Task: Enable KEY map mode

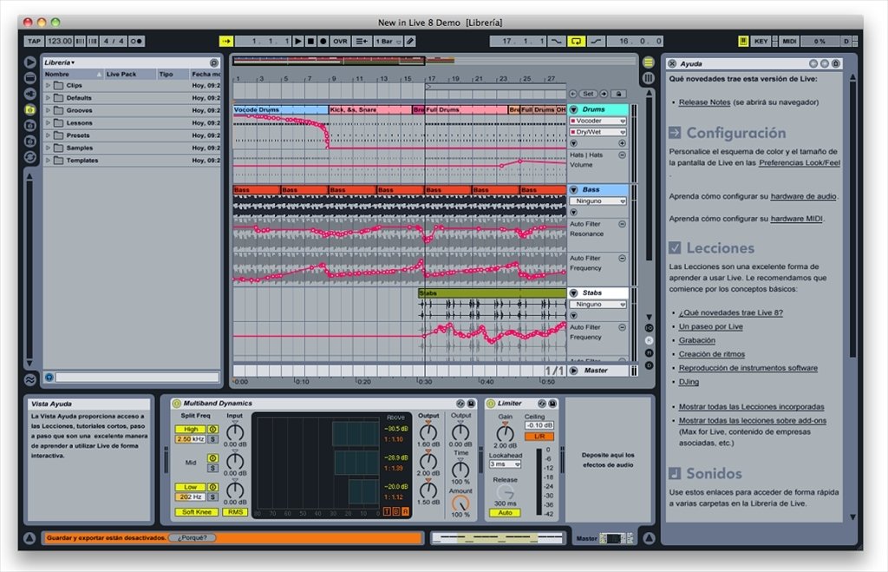Action: (761, 41)
